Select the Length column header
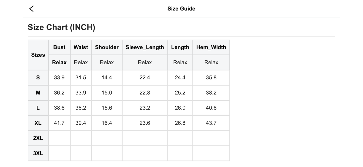 [180, 47]
